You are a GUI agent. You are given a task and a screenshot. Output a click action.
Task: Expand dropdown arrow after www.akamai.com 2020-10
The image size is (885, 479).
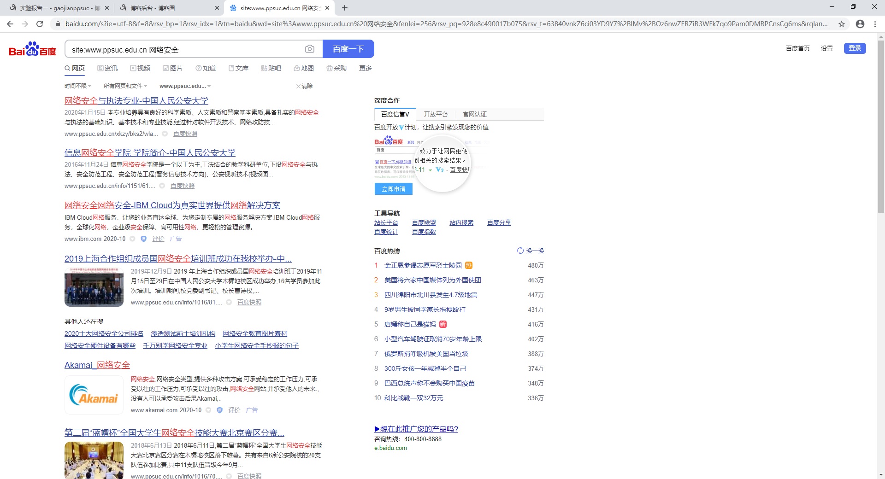pyautogui.click(x=208, y=410)
